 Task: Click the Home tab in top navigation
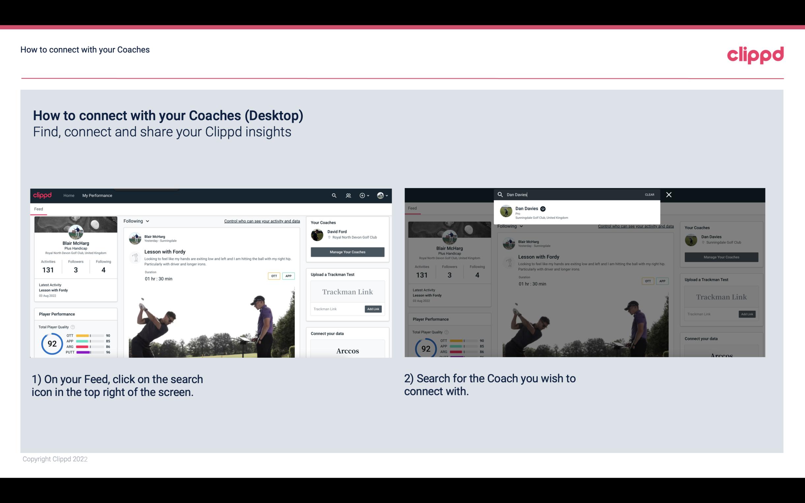(69, 195)
